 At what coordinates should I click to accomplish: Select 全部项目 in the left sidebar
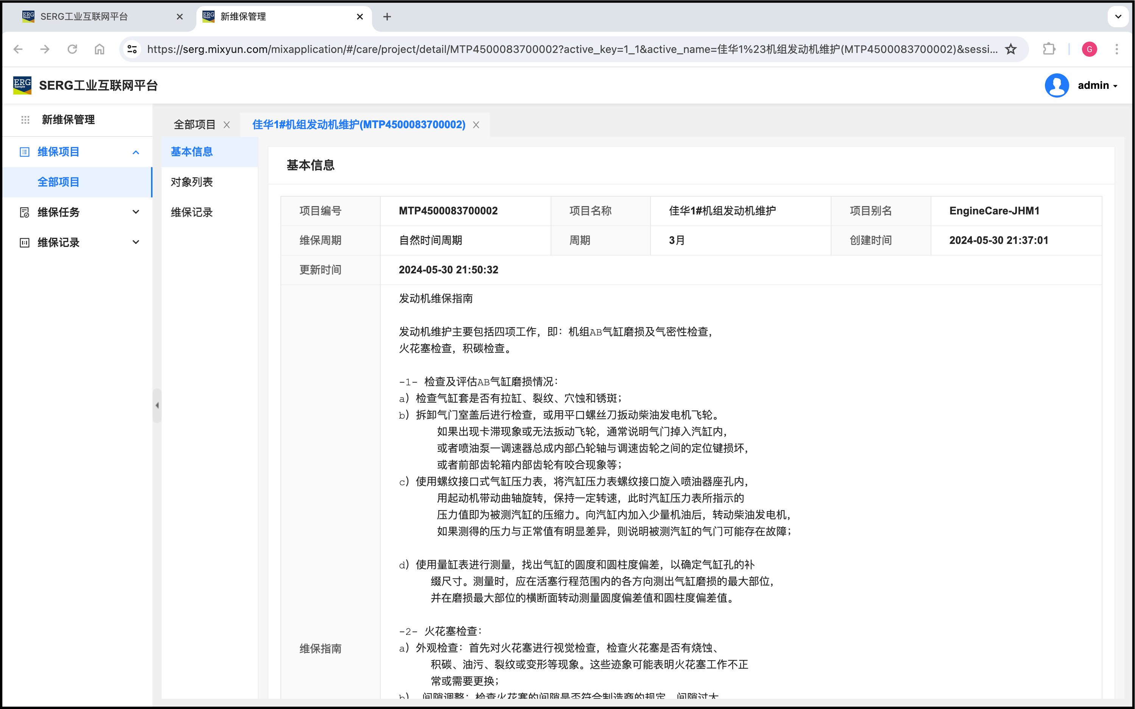pyautogui.click(x=59, y=182)
